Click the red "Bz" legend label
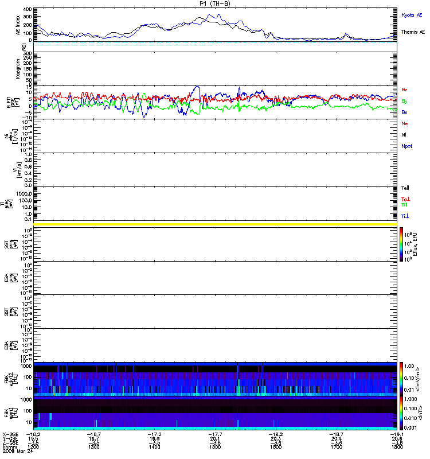This screenshot has height=459, width=430. 404,90
